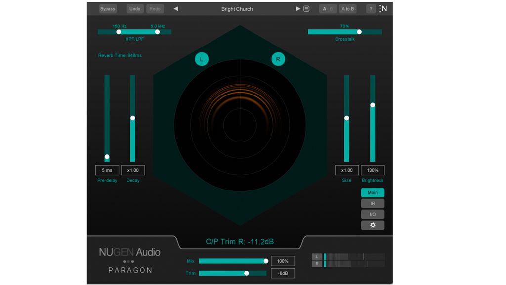
Task: Click the Pre-delay value field showing 5 ms
Action: tap(107, 170)
